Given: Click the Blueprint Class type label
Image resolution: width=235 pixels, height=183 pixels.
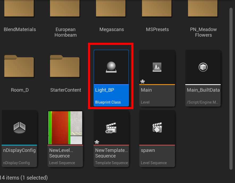Looking at the screenshot, I should click(x=108, y=102).
